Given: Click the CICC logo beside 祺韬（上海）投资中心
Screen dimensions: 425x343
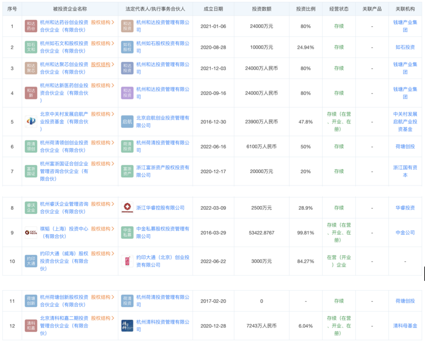Looking at the screenshot, I should coord(31,232).
